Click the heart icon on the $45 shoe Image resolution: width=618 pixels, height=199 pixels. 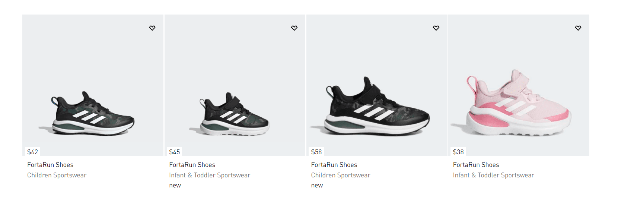(294, 28)
